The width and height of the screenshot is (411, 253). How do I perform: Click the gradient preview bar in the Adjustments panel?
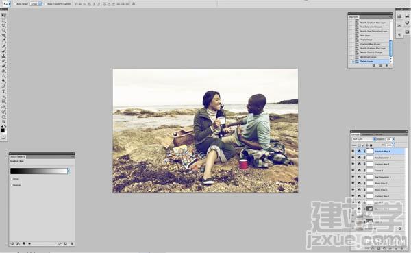tap(39, 171)
